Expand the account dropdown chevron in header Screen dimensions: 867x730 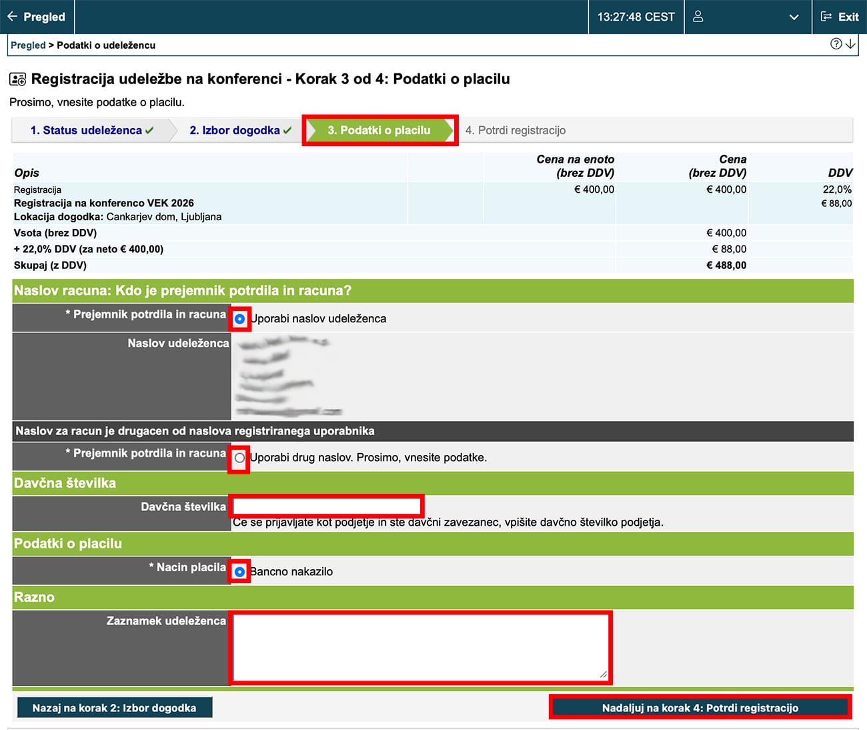click(x=794, y=17)
